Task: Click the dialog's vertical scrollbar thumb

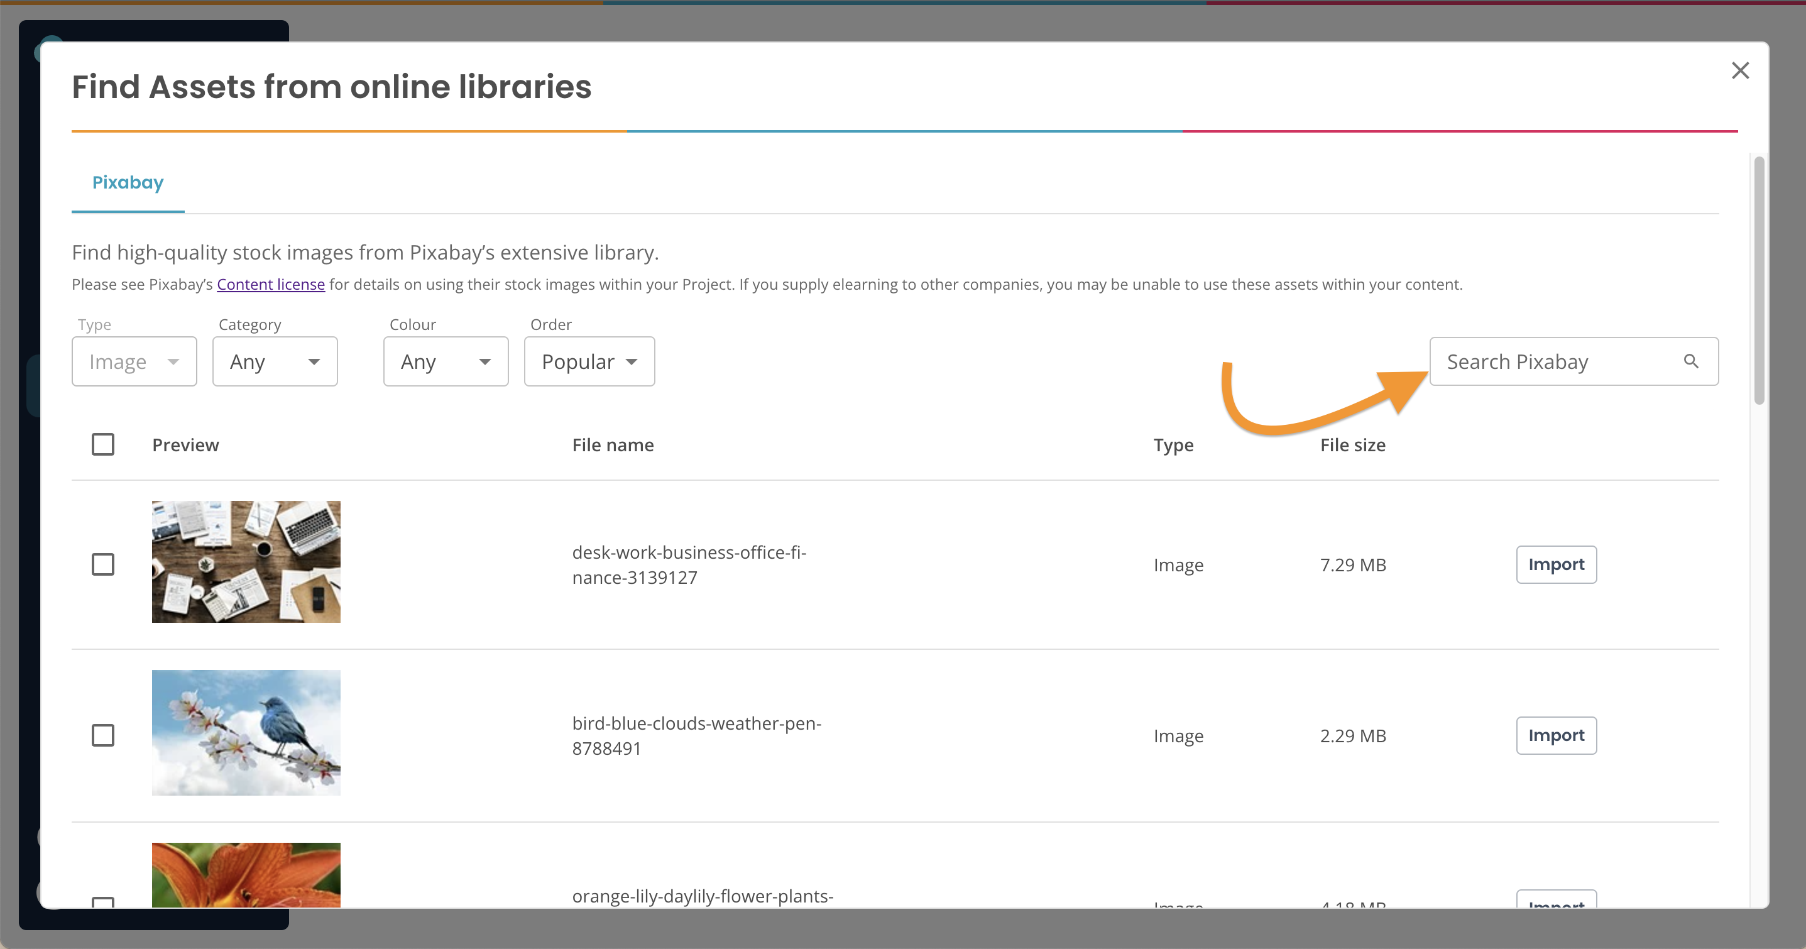Action: [x=1758, y=280]
